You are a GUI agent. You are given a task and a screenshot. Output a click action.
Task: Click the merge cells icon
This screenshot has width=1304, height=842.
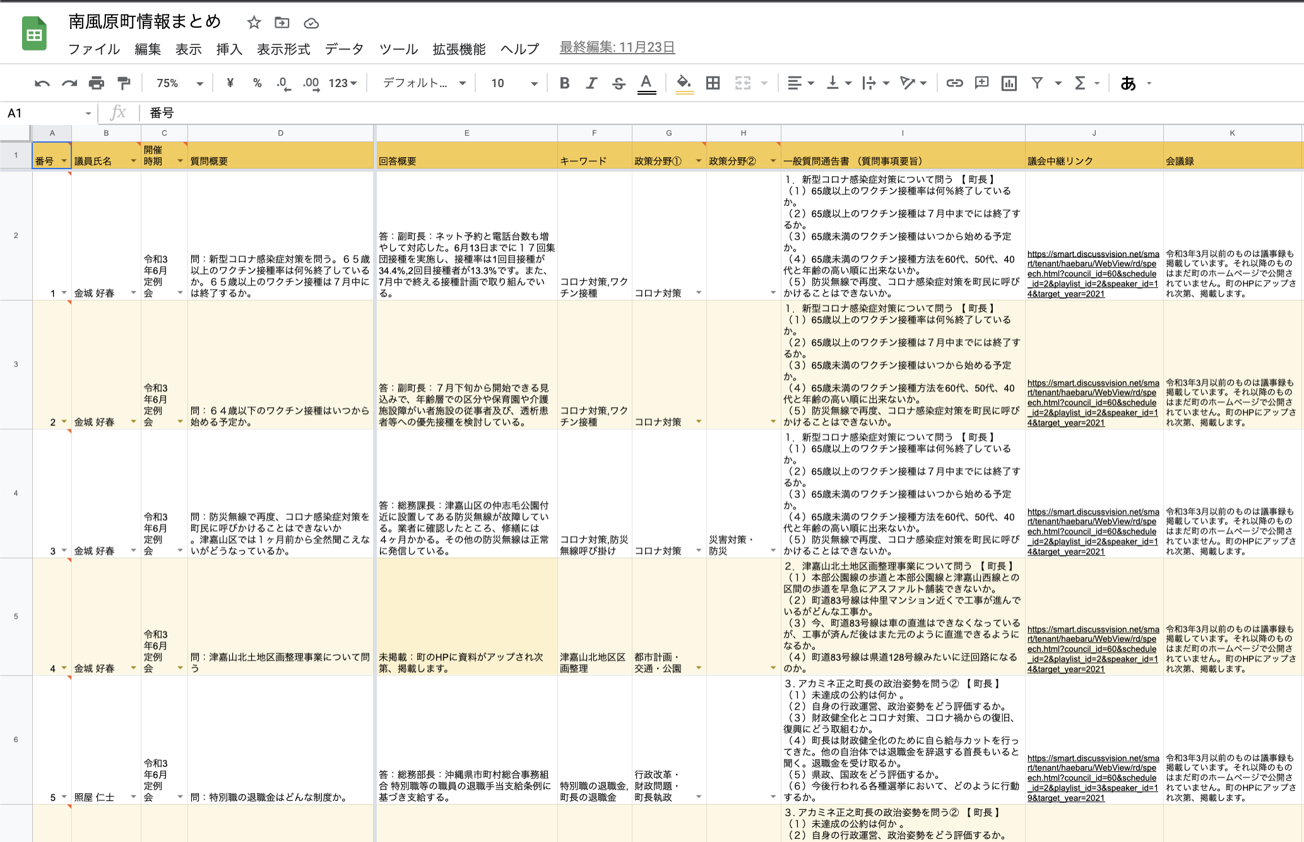click(743, 83)
